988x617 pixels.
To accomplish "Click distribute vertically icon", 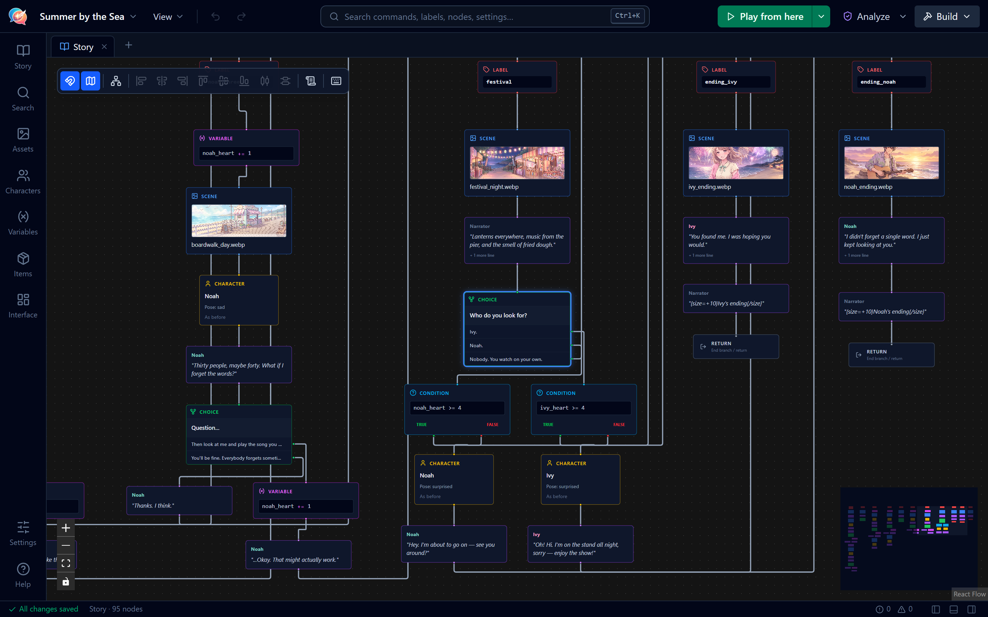I will 285,81.
